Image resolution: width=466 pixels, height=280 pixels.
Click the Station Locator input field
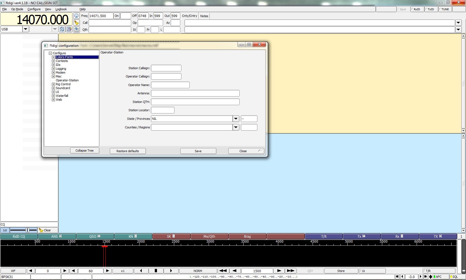pos(163,110)
